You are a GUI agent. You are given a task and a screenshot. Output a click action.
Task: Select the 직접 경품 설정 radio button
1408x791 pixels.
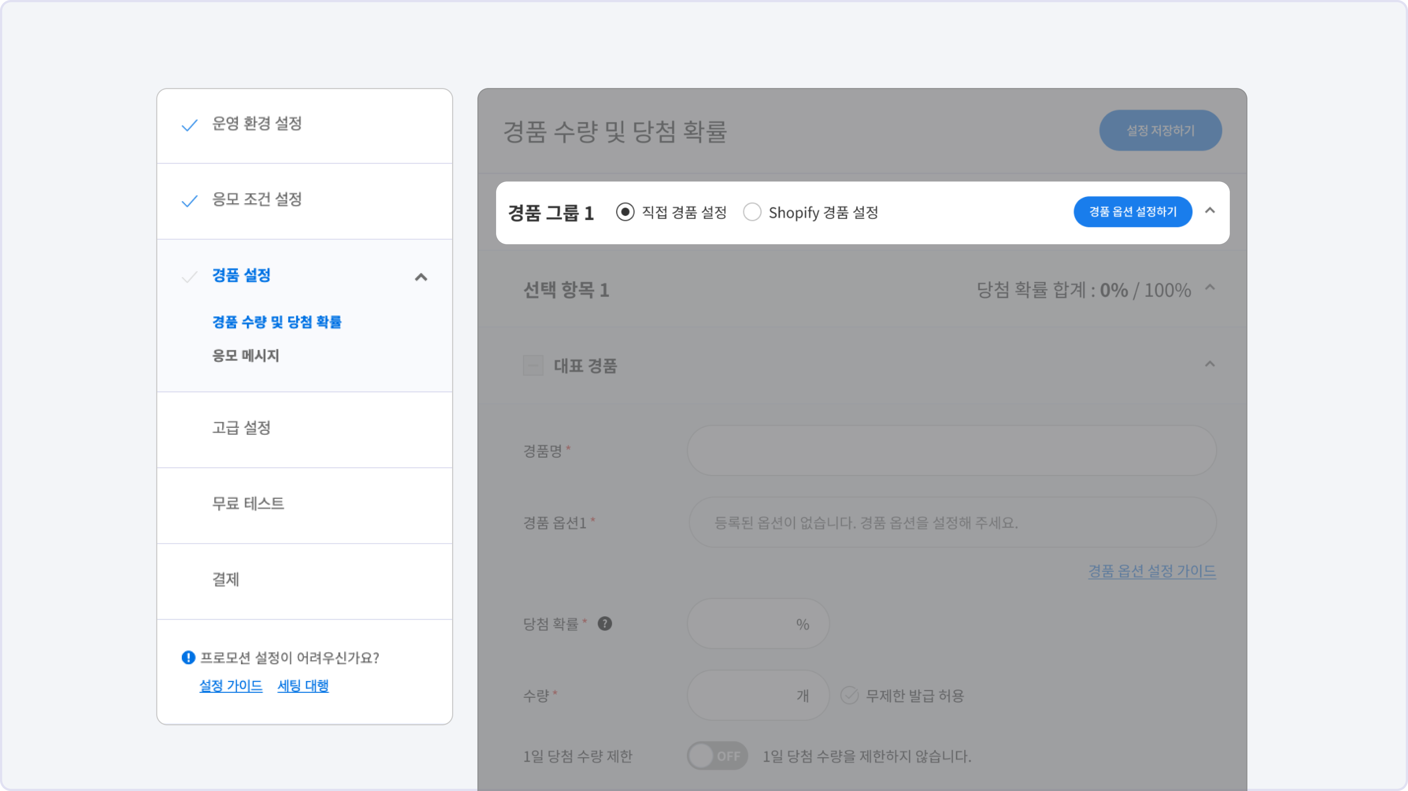point(625,212)
